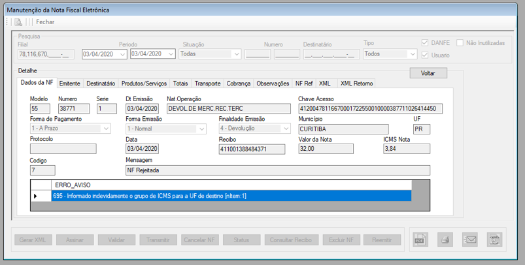Click the Município field showing CURITIBA
The image size is (525, 265).
pyautogui.click(x=343, y=129)
